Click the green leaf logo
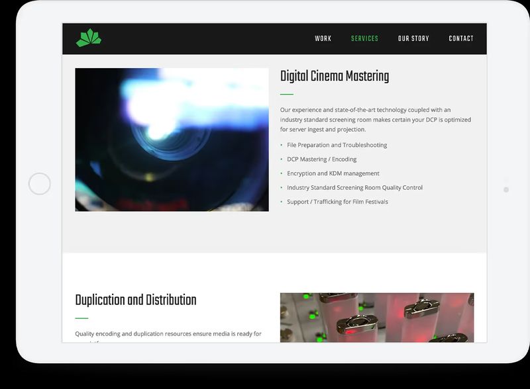 pos(89,38)
